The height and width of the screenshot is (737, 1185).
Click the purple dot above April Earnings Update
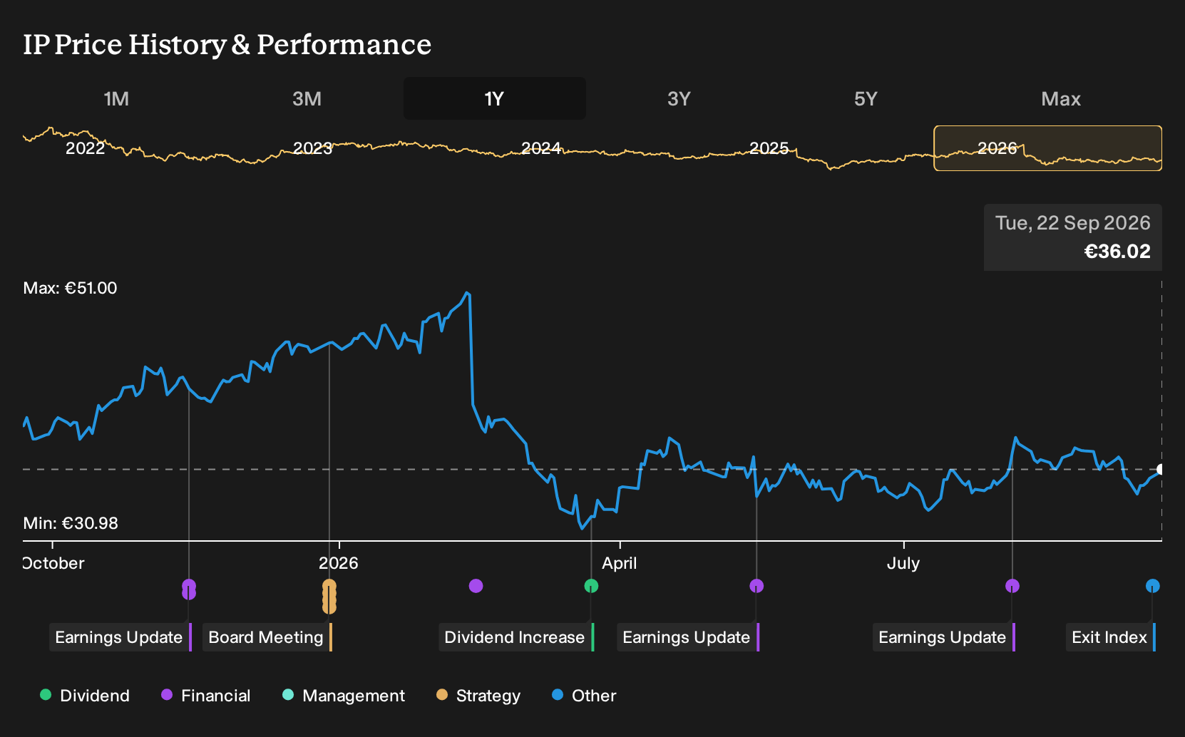[x=756, y=586]
